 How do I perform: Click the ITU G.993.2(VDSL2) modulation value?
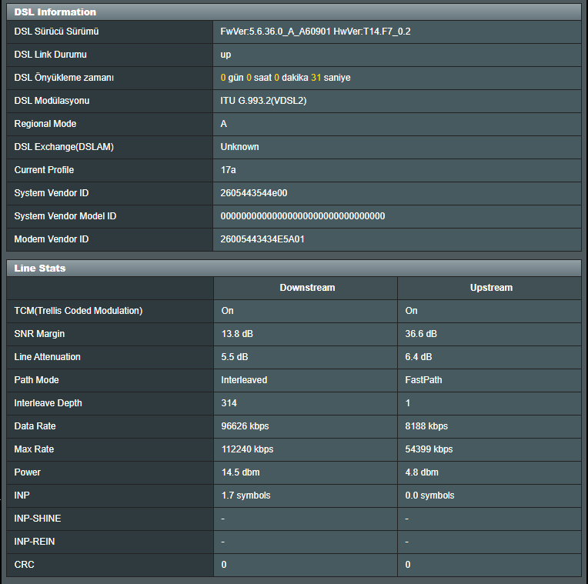coord(263,101)
